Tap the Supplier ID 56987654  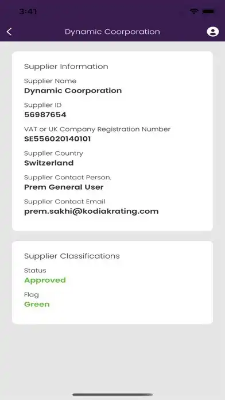[45, 115]
